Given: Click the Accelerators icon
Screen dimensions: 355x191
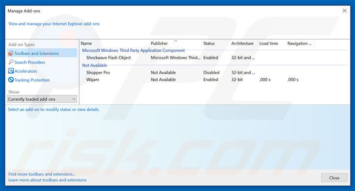Looking at the screenshot, I should coord(11,71).
